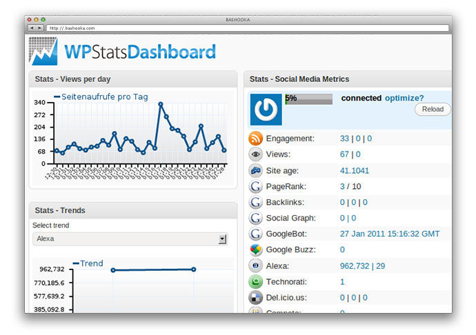Open the Select trend Alexa dropdown
Viewport: 476px width, 335px height.
(130, 238)
